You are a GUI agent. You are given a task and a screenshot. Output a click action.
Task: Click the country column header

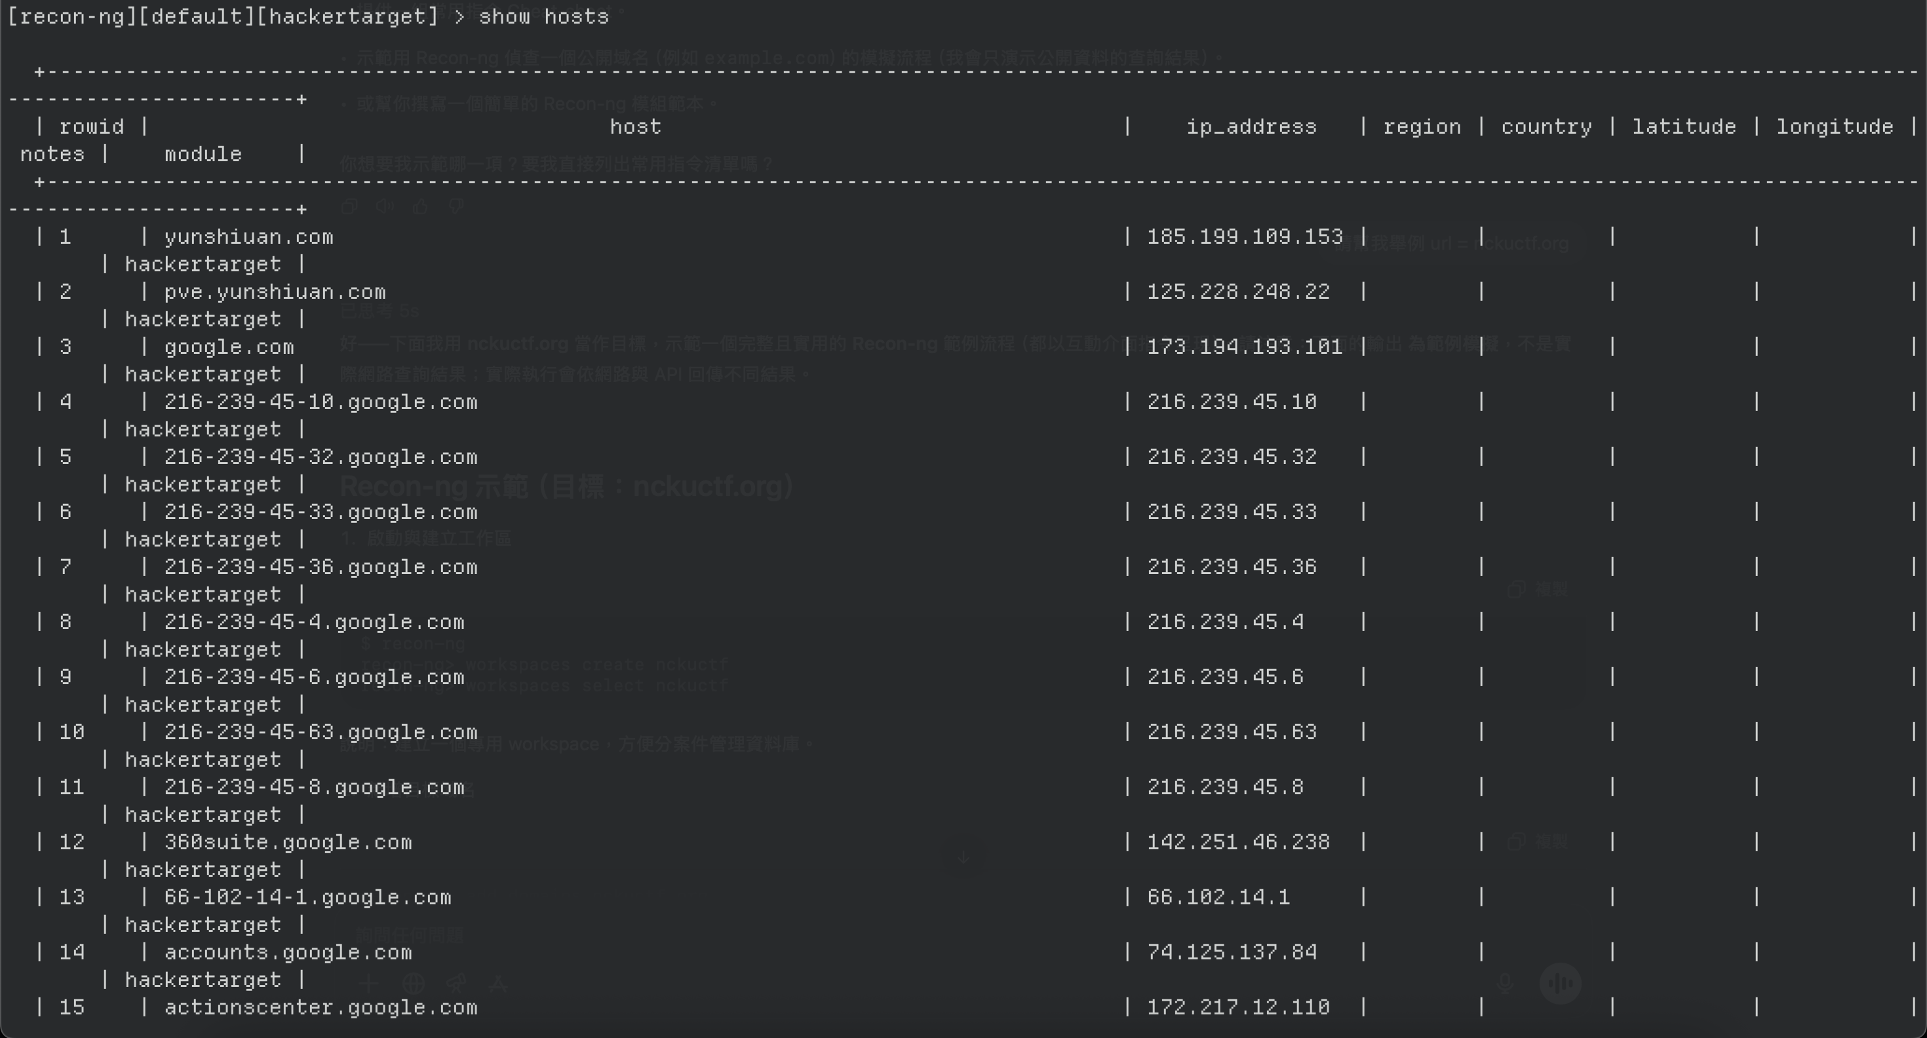tap(1546, 126)
